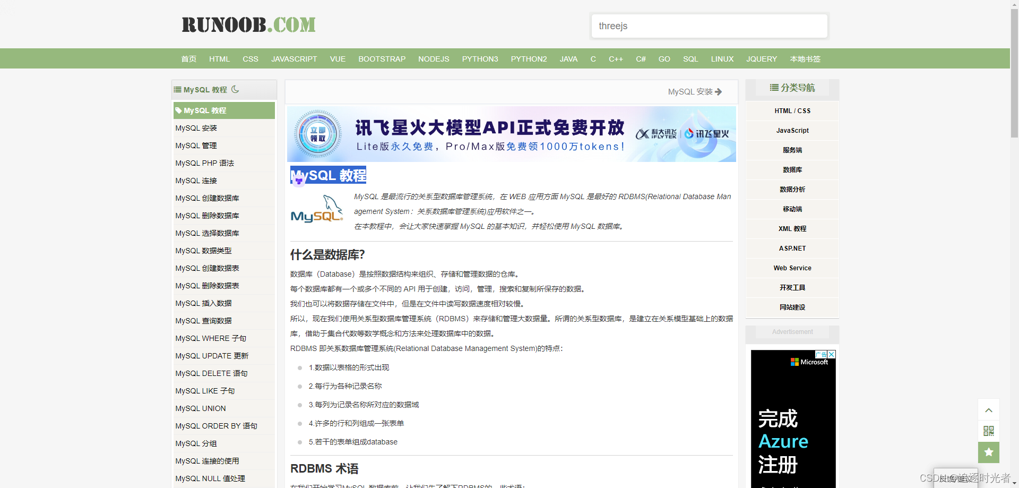Open 本地书签 from the navigation bar
Screen dimensions: 1019x488
[x=805, y=59]
